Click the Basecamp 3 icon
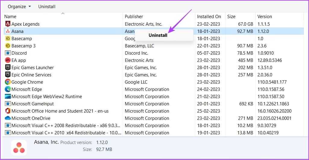The image size is (309, 160). [8, 46]
